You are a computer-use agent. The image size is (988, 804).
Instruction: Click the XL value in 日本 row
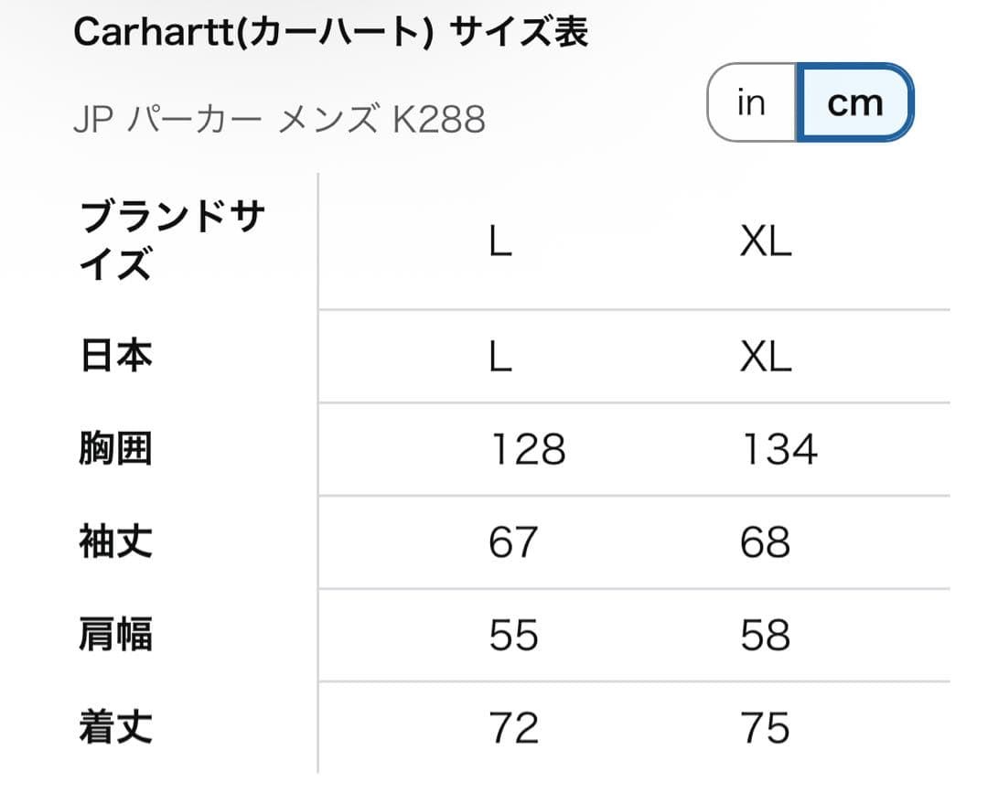pyautogui.click(x=766, y=356)
